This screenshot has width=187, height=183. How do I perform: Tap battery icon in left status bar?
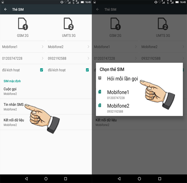pos(82,2)
